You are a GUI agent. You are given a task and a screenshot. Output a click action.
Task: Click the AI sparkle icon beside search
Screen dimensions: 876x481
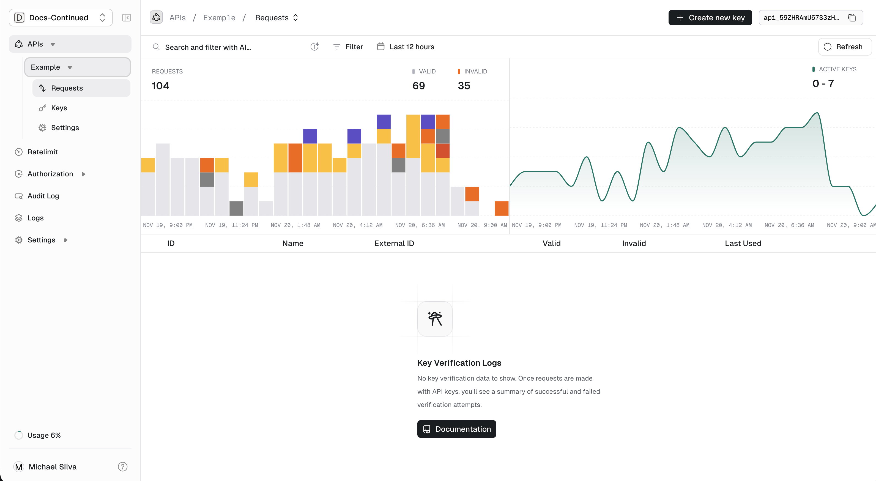(314, 47)
